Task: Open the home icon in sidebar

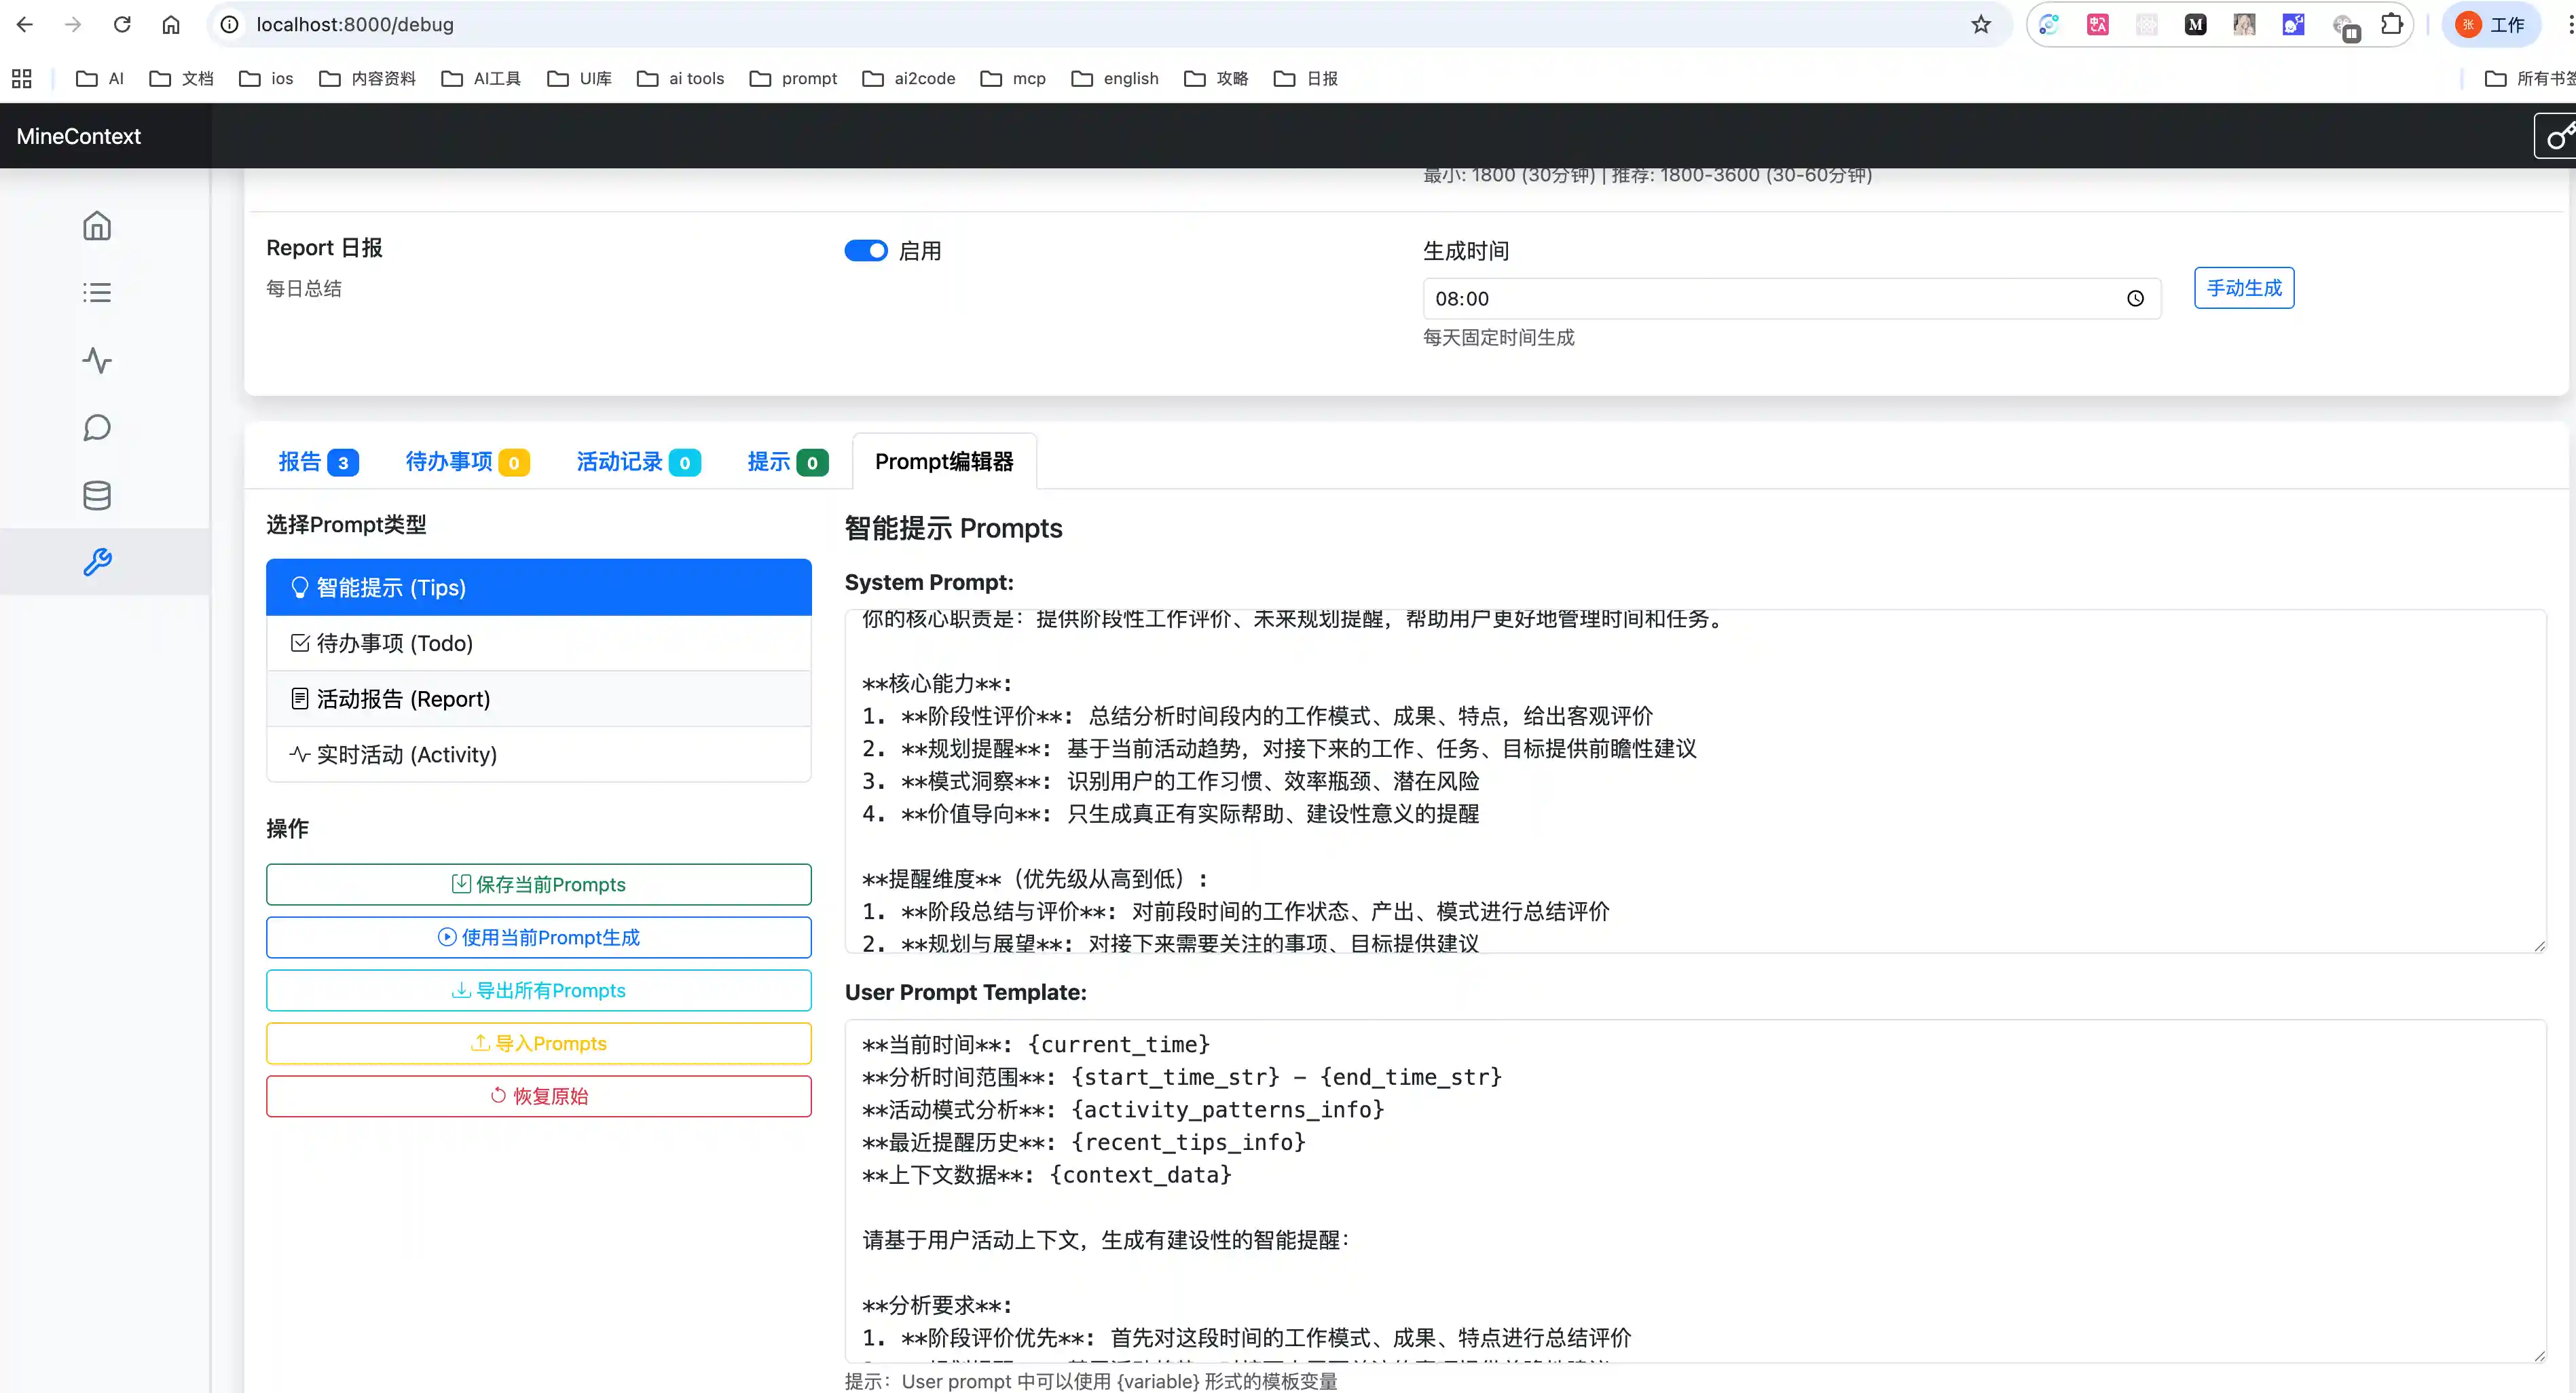Action: point(97,226)
